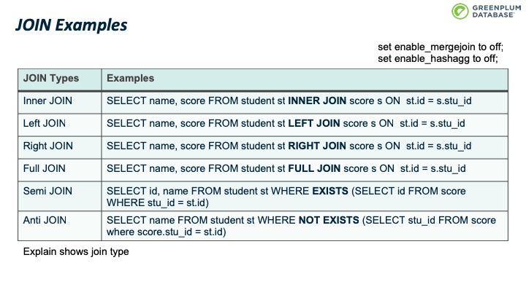Screen dimensions: 526x295
Task: Click the bold LEFT JOIN keyword
Action: coord(314,123)
